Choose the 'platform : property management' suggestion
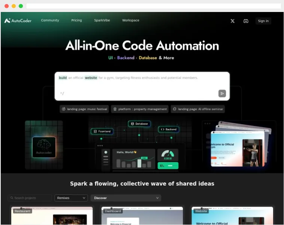This screenshot has height=225, width=284. (x=140, y=109)
